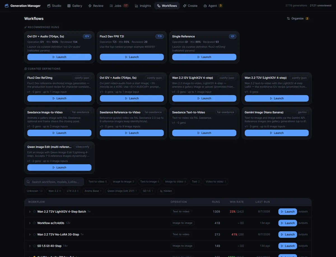Launch the Ovi I2V + Audio recommended run

59,57
